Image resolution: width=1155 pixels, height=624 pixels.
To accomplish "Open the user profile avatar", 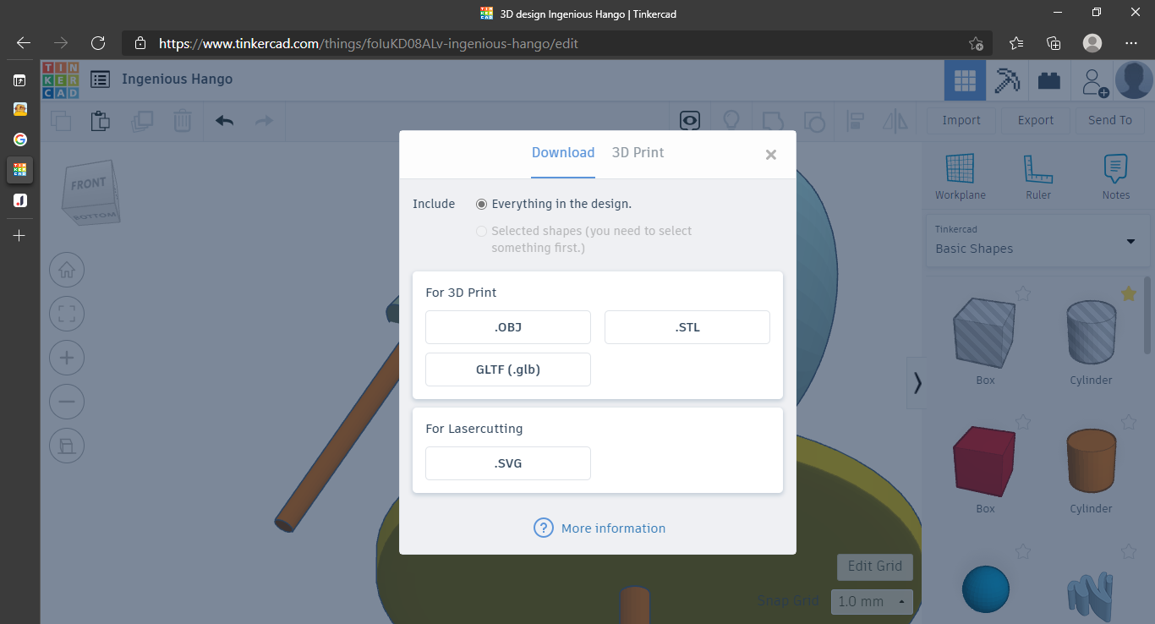I will [1134, 80].
